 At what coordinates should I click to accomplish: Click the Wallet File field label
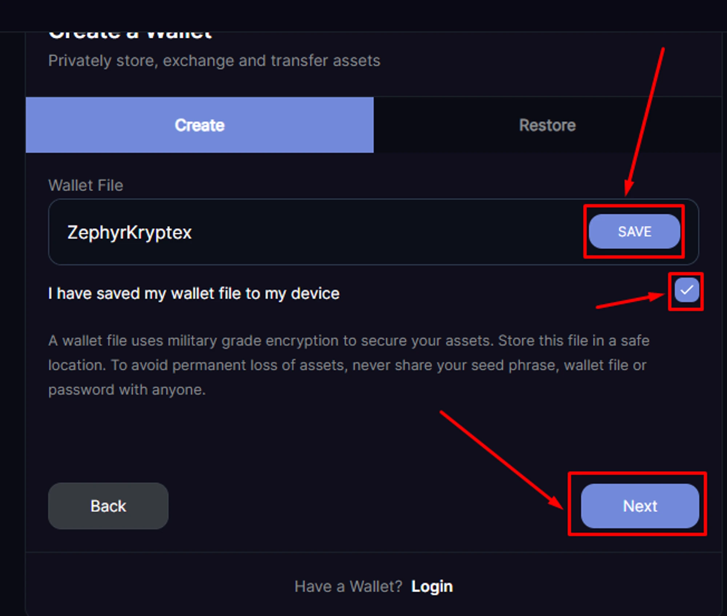click(86, 185)
